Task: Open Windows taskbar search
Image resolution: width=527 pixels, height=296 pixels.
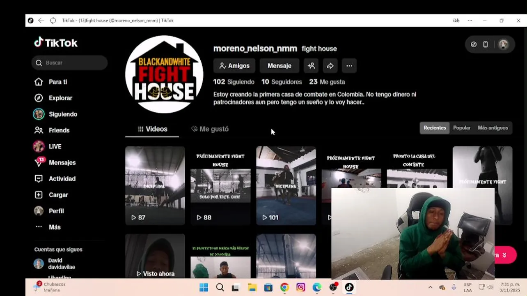Action: pyautogui.click(x=220, y=287)
